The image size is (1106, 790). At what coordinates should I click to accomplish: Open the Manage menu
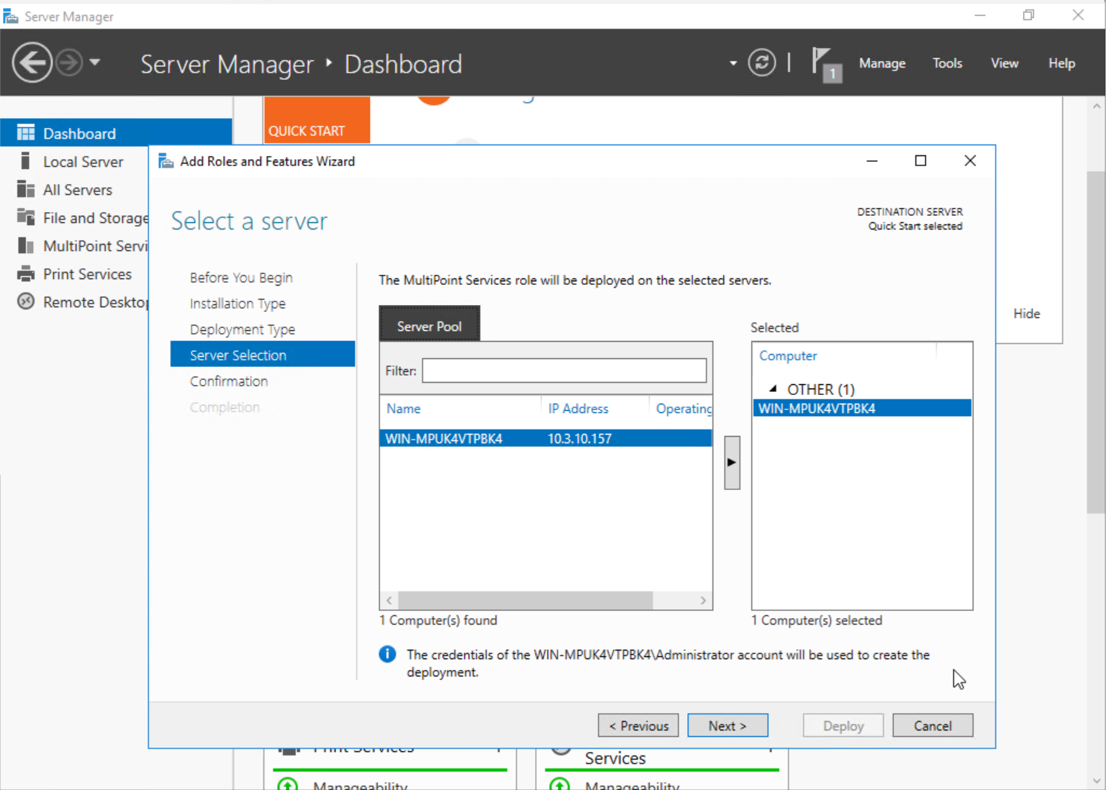pos(881,63)
